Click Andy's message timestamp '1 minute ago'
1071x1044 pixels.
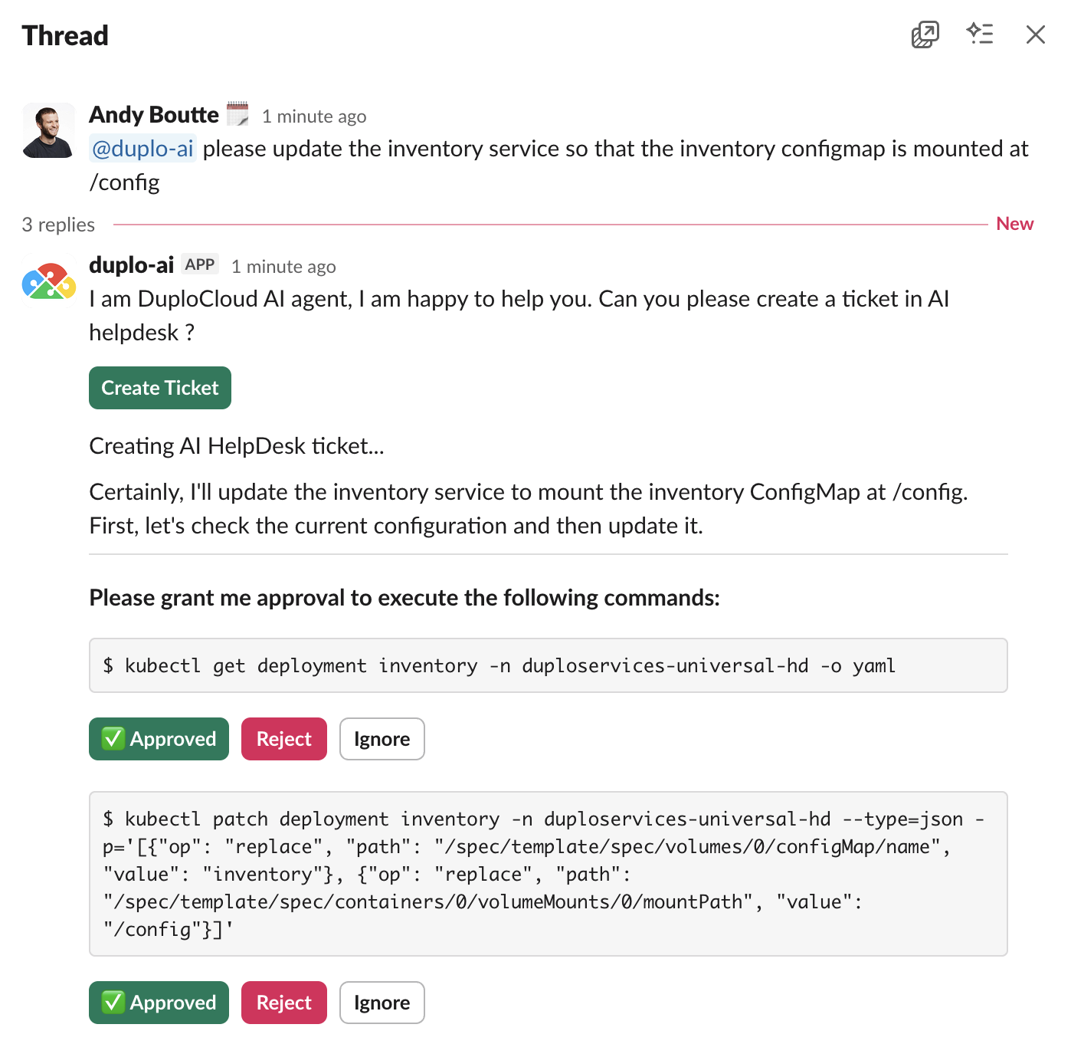(x=314, y=117)
